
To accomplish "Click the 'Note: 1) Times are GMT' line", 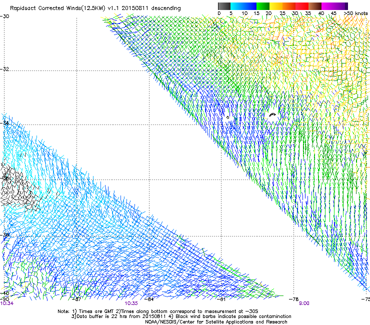I will [x=157, y=311].
